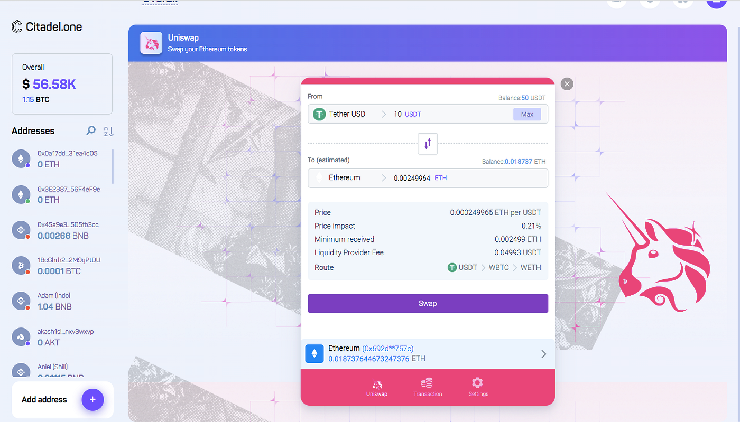Click the Addresses heading

point(33,131)
